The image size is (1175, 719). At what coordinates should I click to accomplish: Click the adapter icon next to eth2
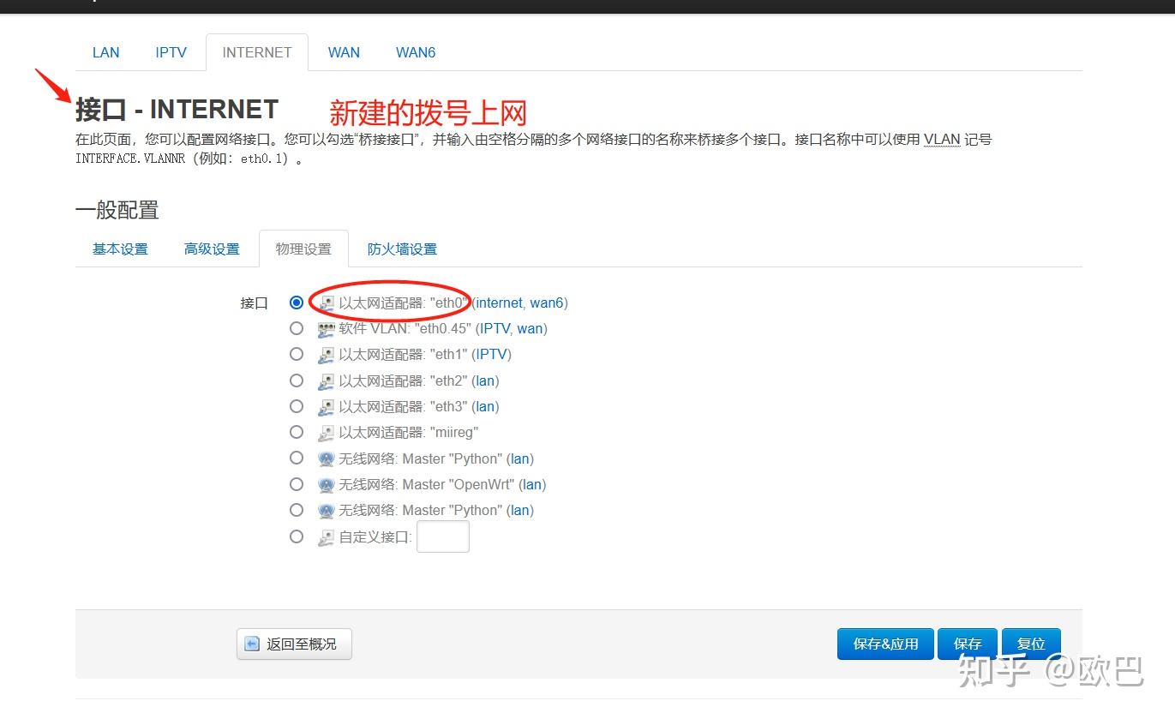tap(326, 380)
